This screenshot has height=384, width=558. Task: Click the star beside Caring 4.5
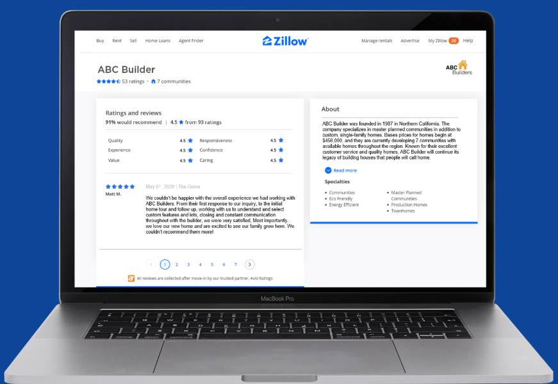tap(281, 160)
